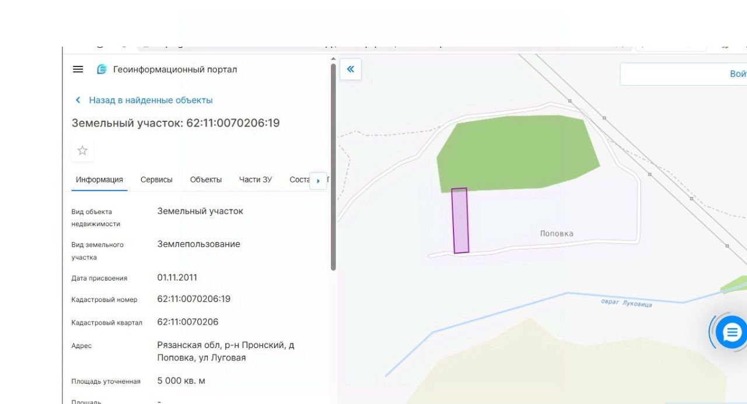Switch to the Сервисы tab
Image resolution: width=747 pixels, height=404 pixels.
click(156, 180)
